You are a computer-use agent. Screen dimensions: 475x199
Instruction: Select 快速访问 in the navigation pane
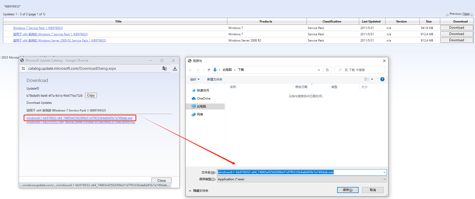pyautogui.click(x=203, y=90)
